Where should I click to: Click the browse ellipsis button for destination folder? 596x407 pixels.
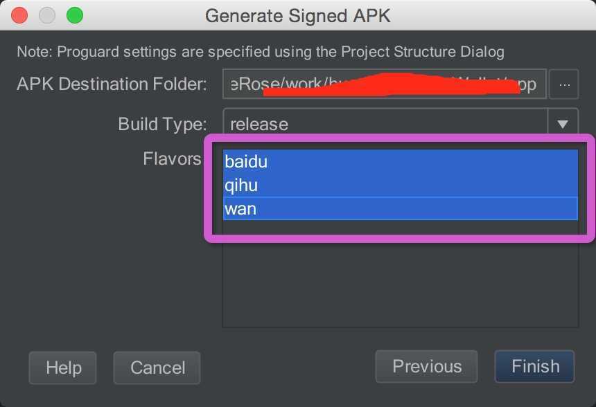[564, 85]
